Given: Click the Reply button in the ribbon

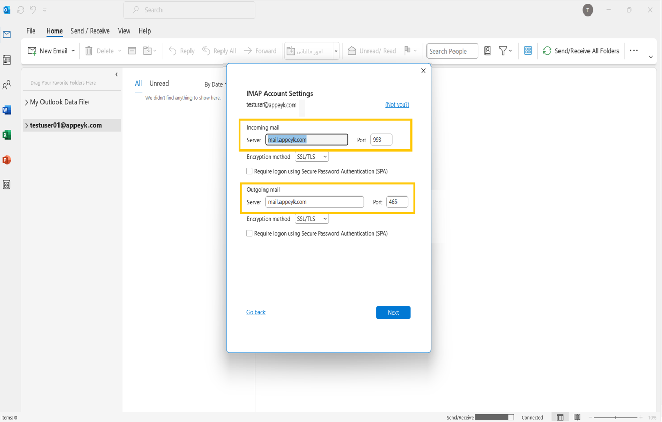Looking at the screenshot, I should 181,51.
